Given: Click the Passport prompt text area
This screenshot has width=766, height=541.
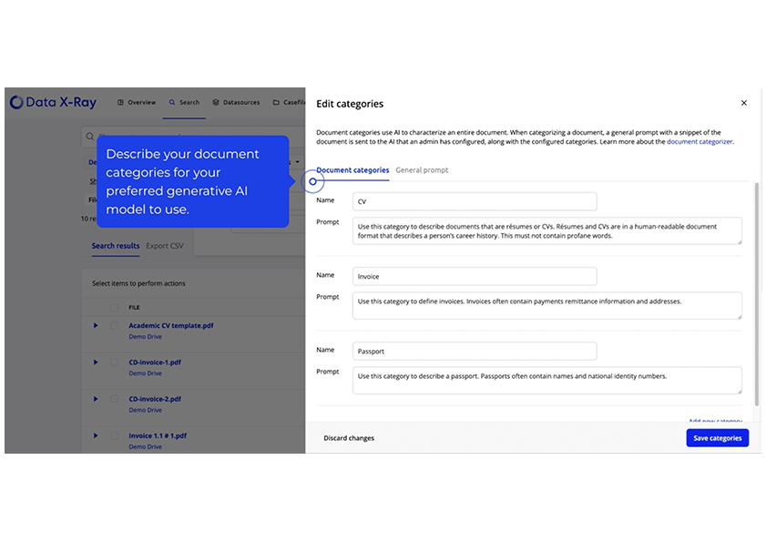Looking at the screenshot, I should [x=547, y=380].
